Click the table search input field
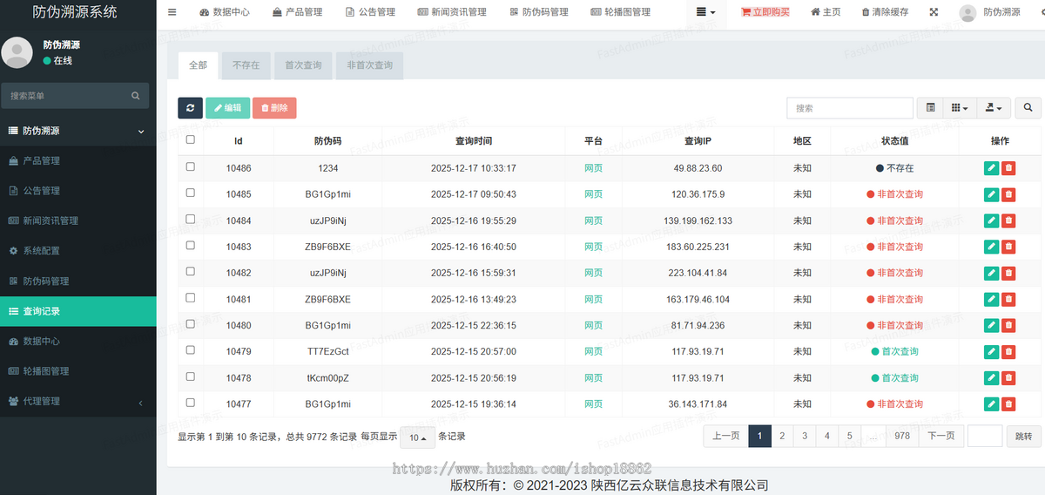 pyautogui.click(x=850, y=108)
